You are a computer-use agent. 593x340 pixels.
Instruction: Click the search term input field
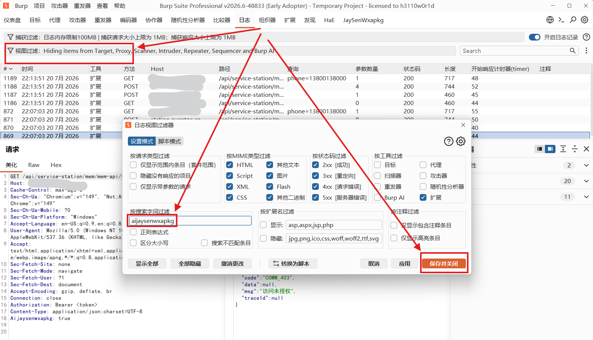click(190, 221)
